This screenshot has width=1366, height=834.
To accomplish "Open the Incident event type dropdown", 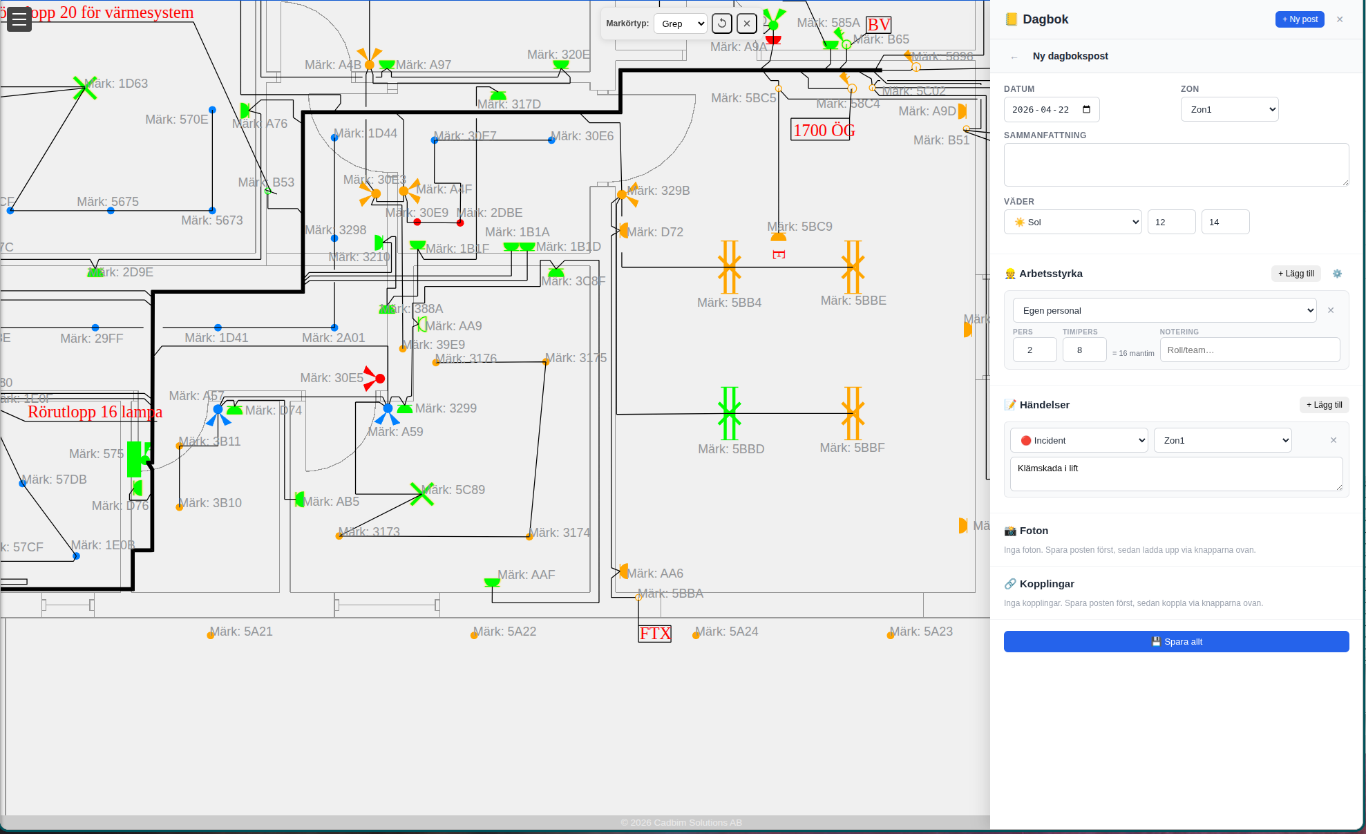I will click(1079, 440).
